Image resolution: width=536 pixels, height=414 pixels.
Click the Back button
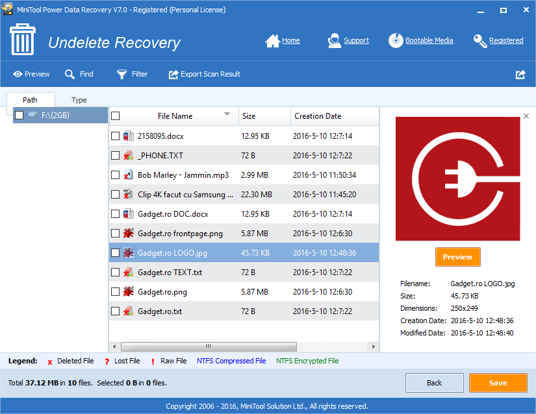435,383
